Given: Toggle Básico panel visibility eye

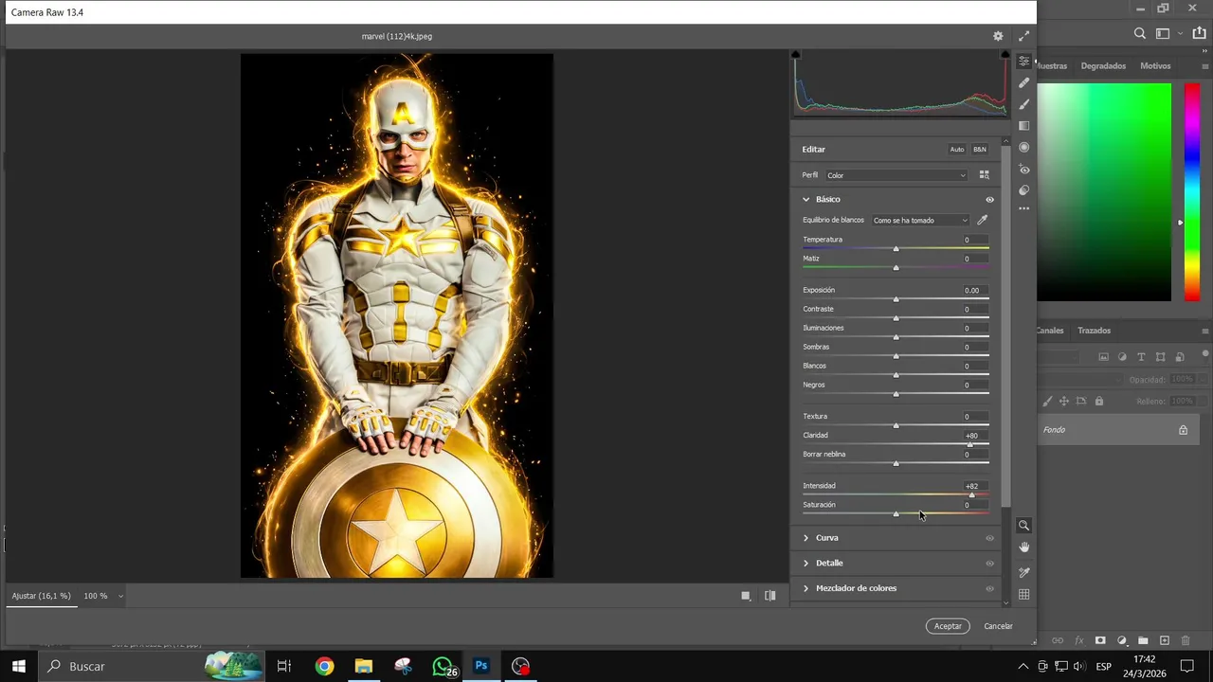Looking at the screenshot, I should (x=989, y=200).
